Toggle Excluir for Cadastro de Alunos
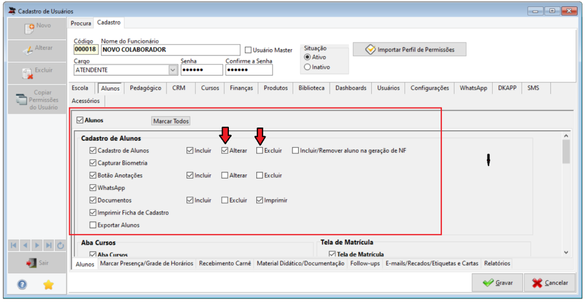Viewport: 586px width, 302px height. [259, 150]
